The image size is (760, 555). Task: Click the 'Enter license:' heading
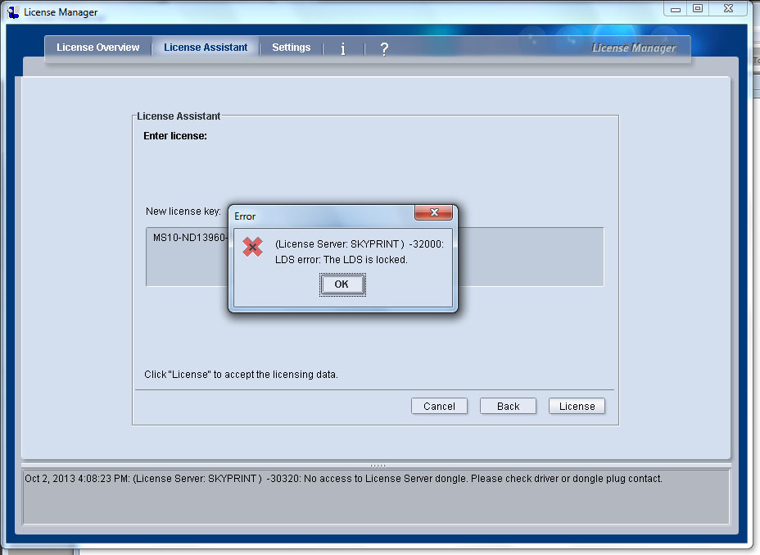point(175,136)
